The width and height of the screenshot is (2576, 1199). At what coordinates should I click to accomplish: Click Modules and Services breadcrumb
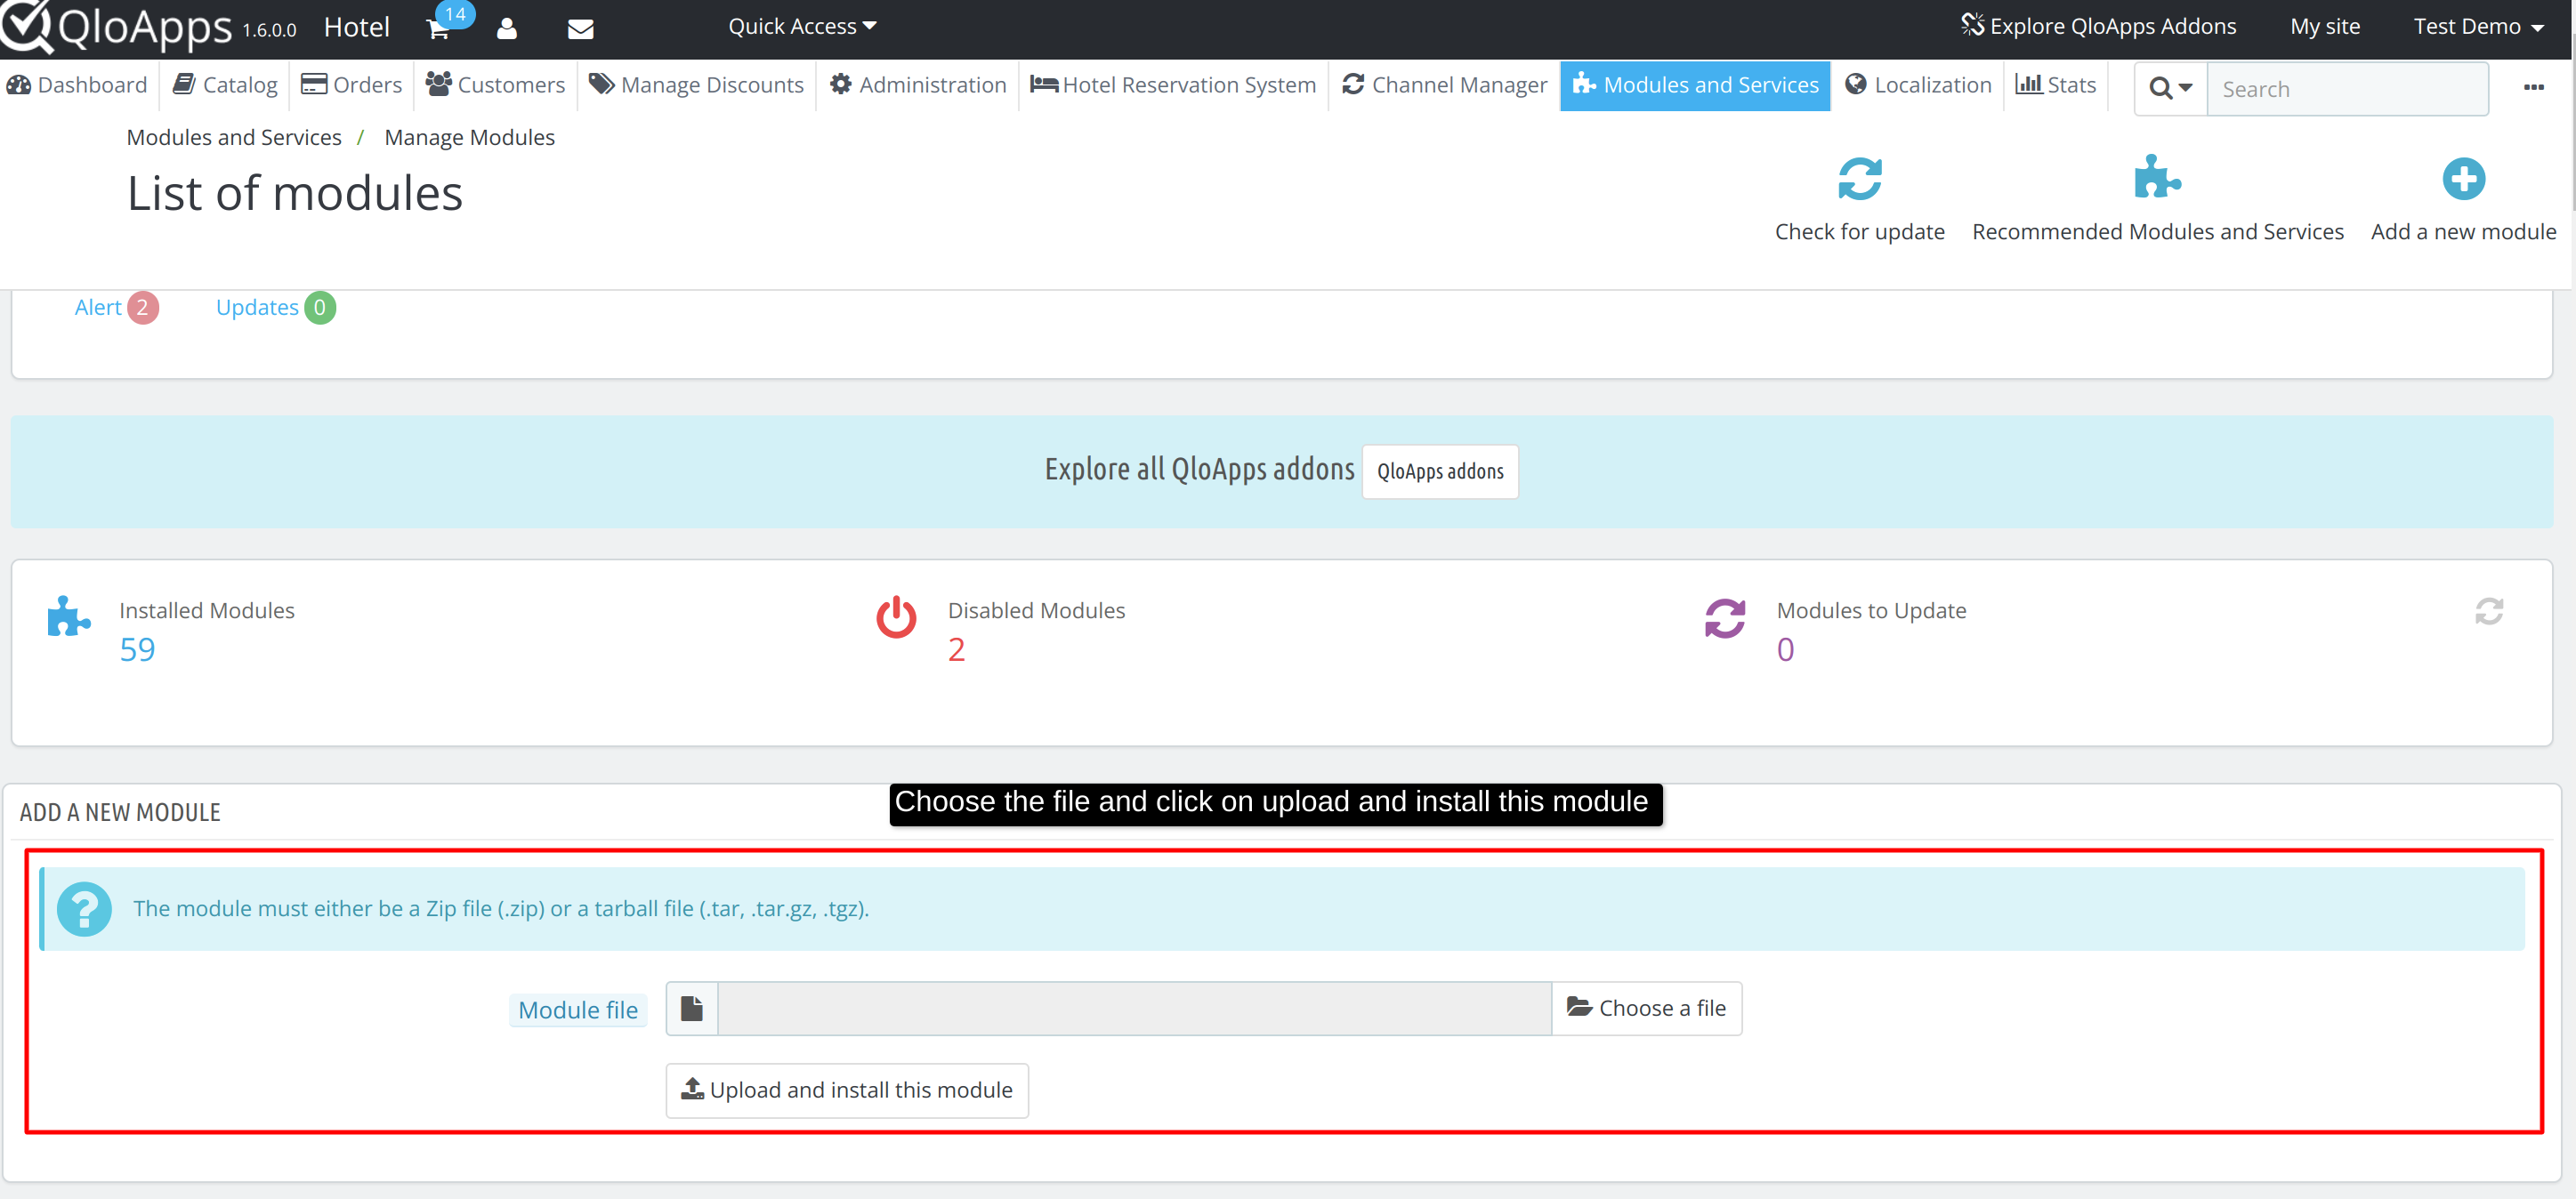(x=234, y=138)
